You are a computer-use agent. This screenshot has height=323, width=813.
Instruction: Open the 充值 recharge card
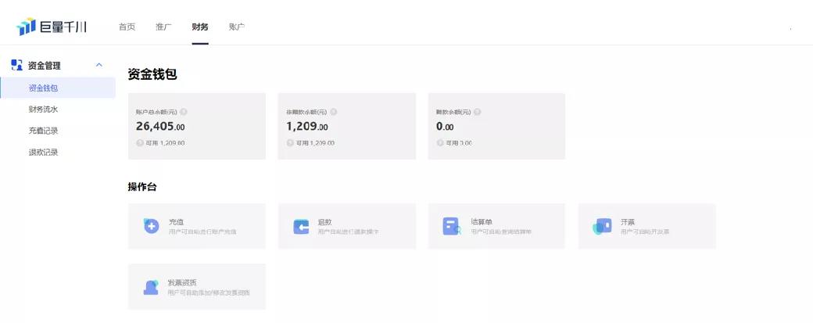pyautogui.click(x=196, y=226)
